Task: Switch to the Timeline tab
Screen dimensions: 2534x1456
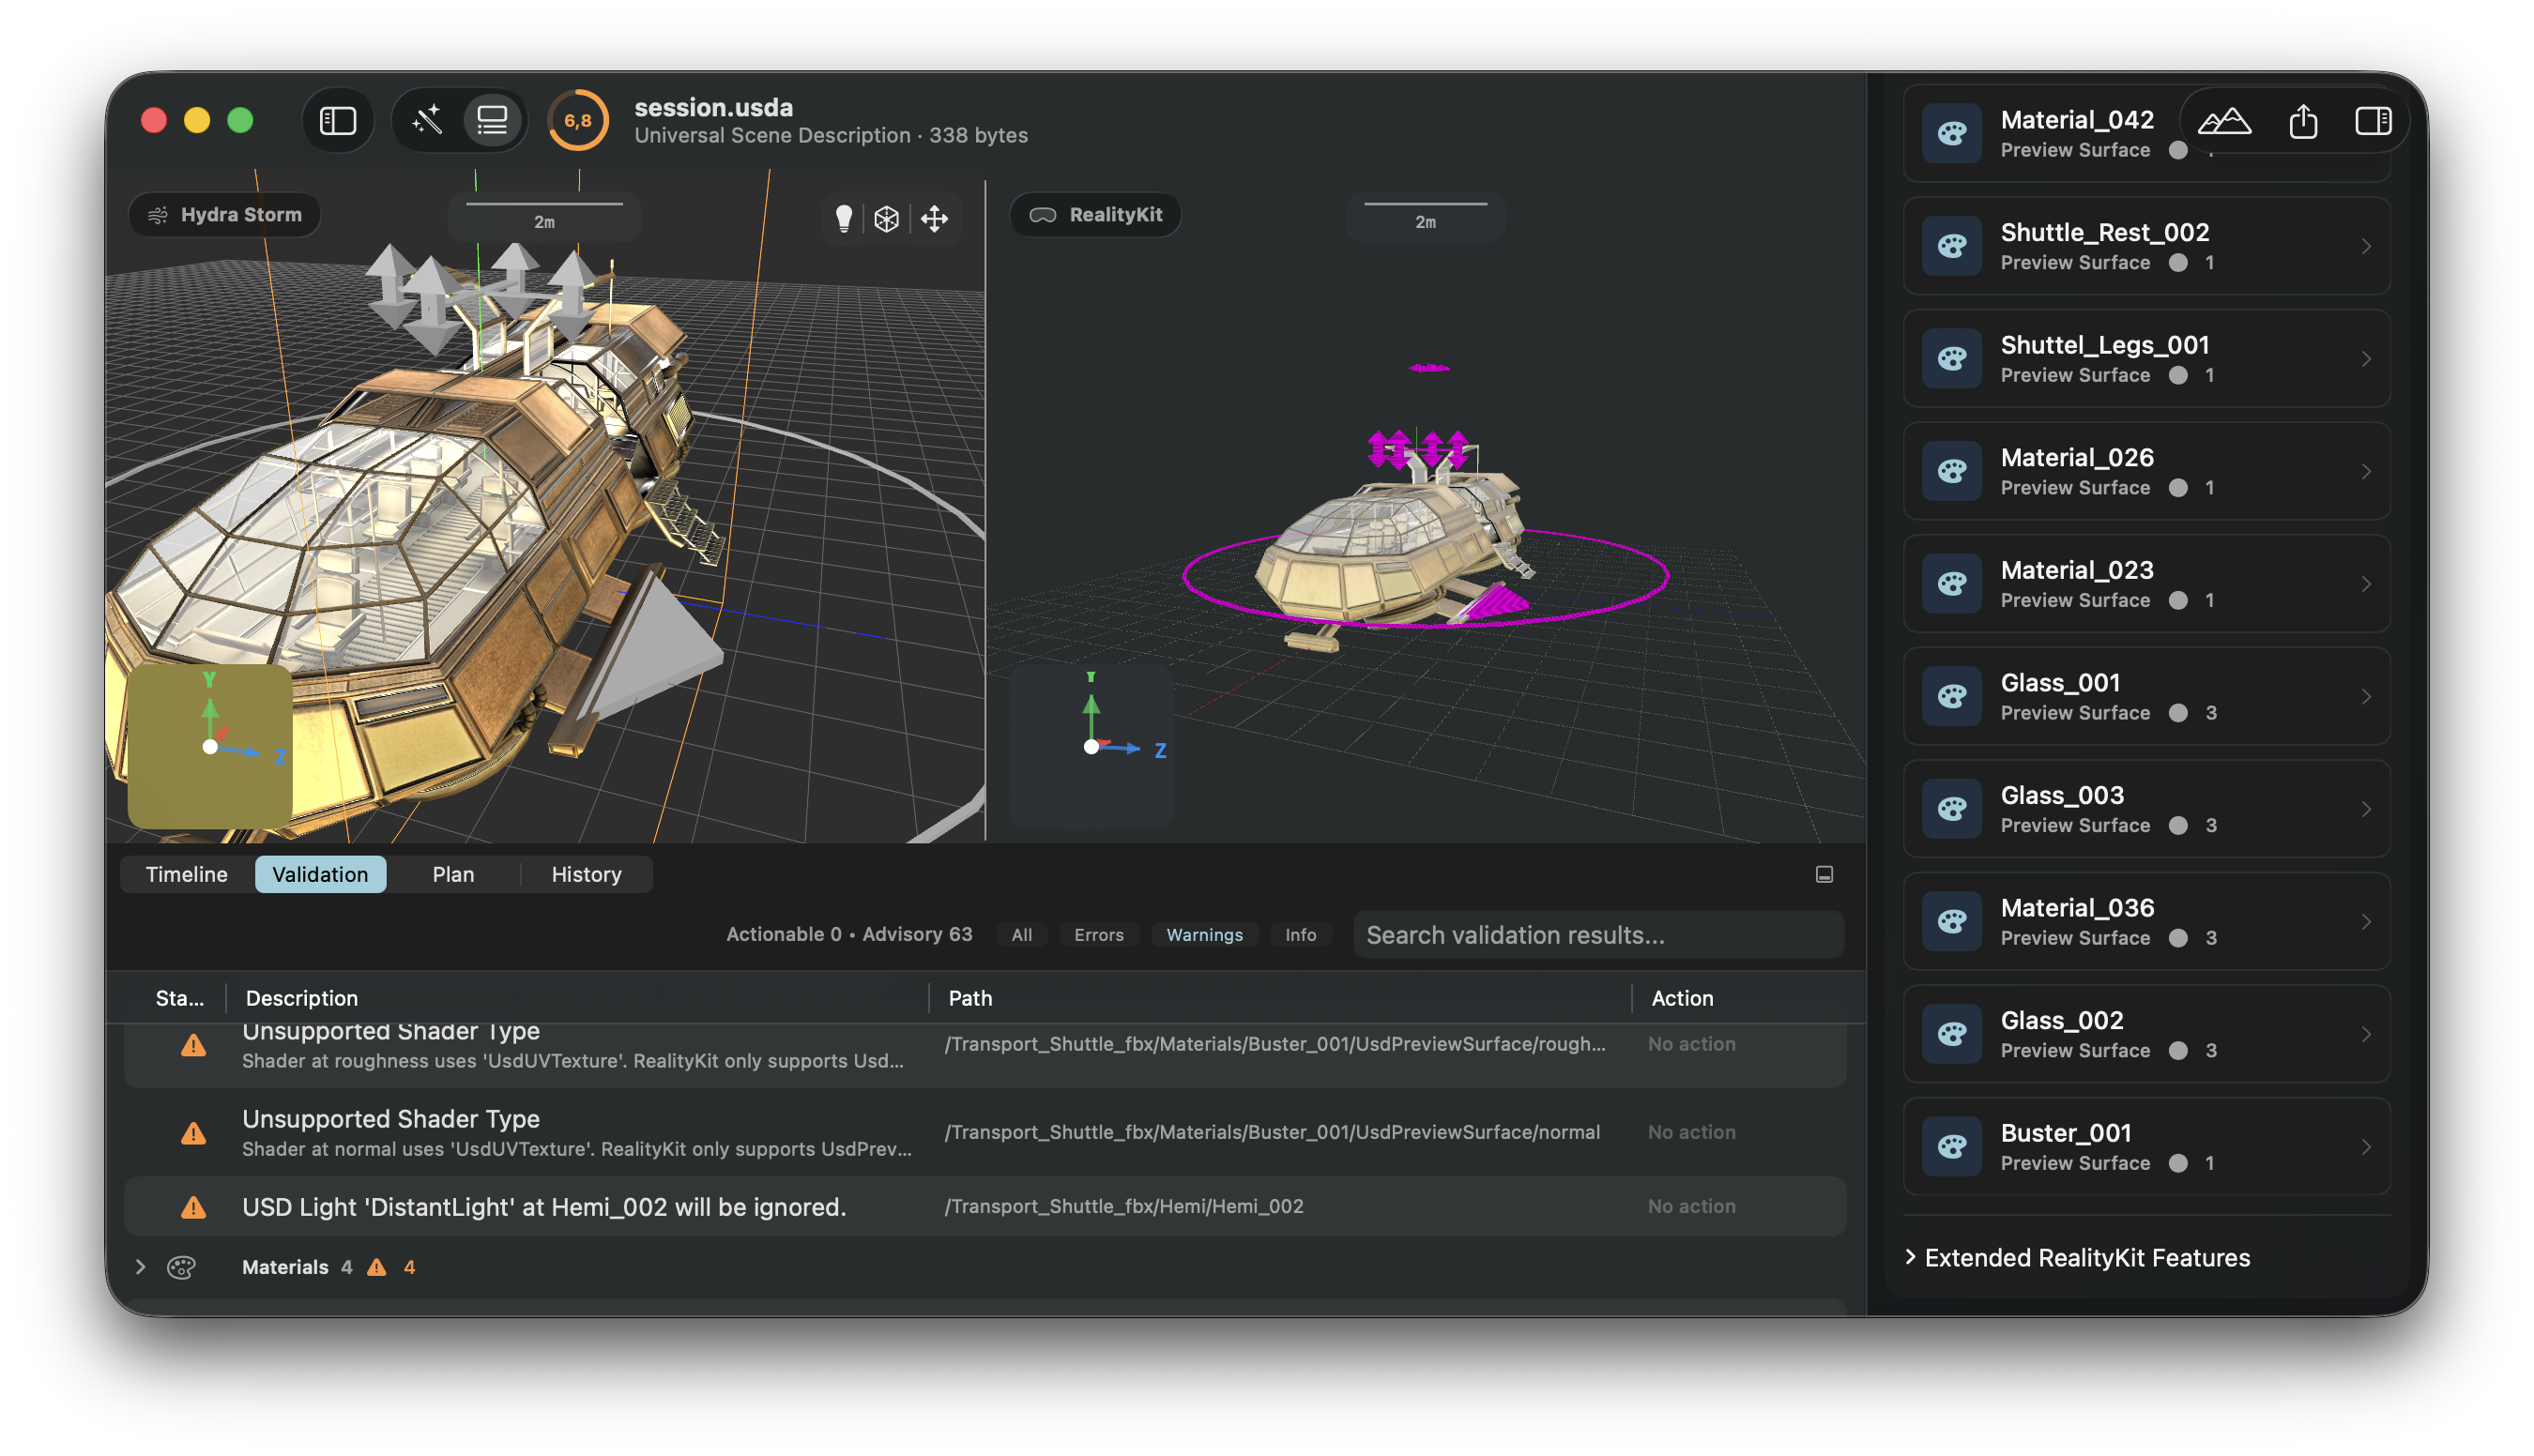Action: tap(186, 874)
